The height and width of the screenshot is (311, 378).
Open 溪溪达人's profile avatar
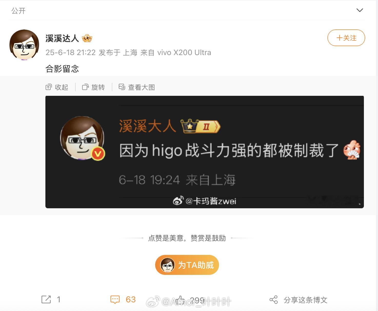pyautogui.click(x=24, y=45)
